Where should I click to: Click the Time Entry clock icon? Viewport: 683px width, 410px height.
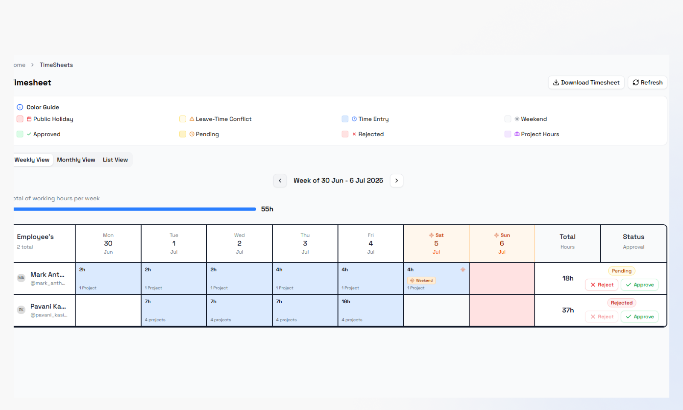coord(354,119)
